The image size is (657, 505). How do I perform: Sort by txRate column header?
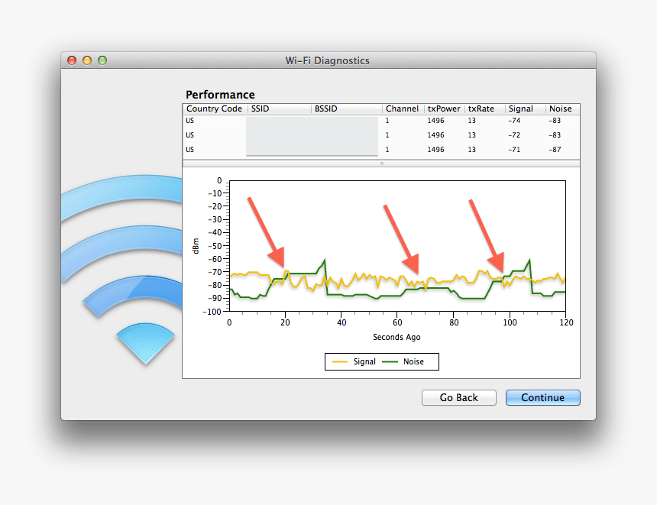tap(484, 108)
